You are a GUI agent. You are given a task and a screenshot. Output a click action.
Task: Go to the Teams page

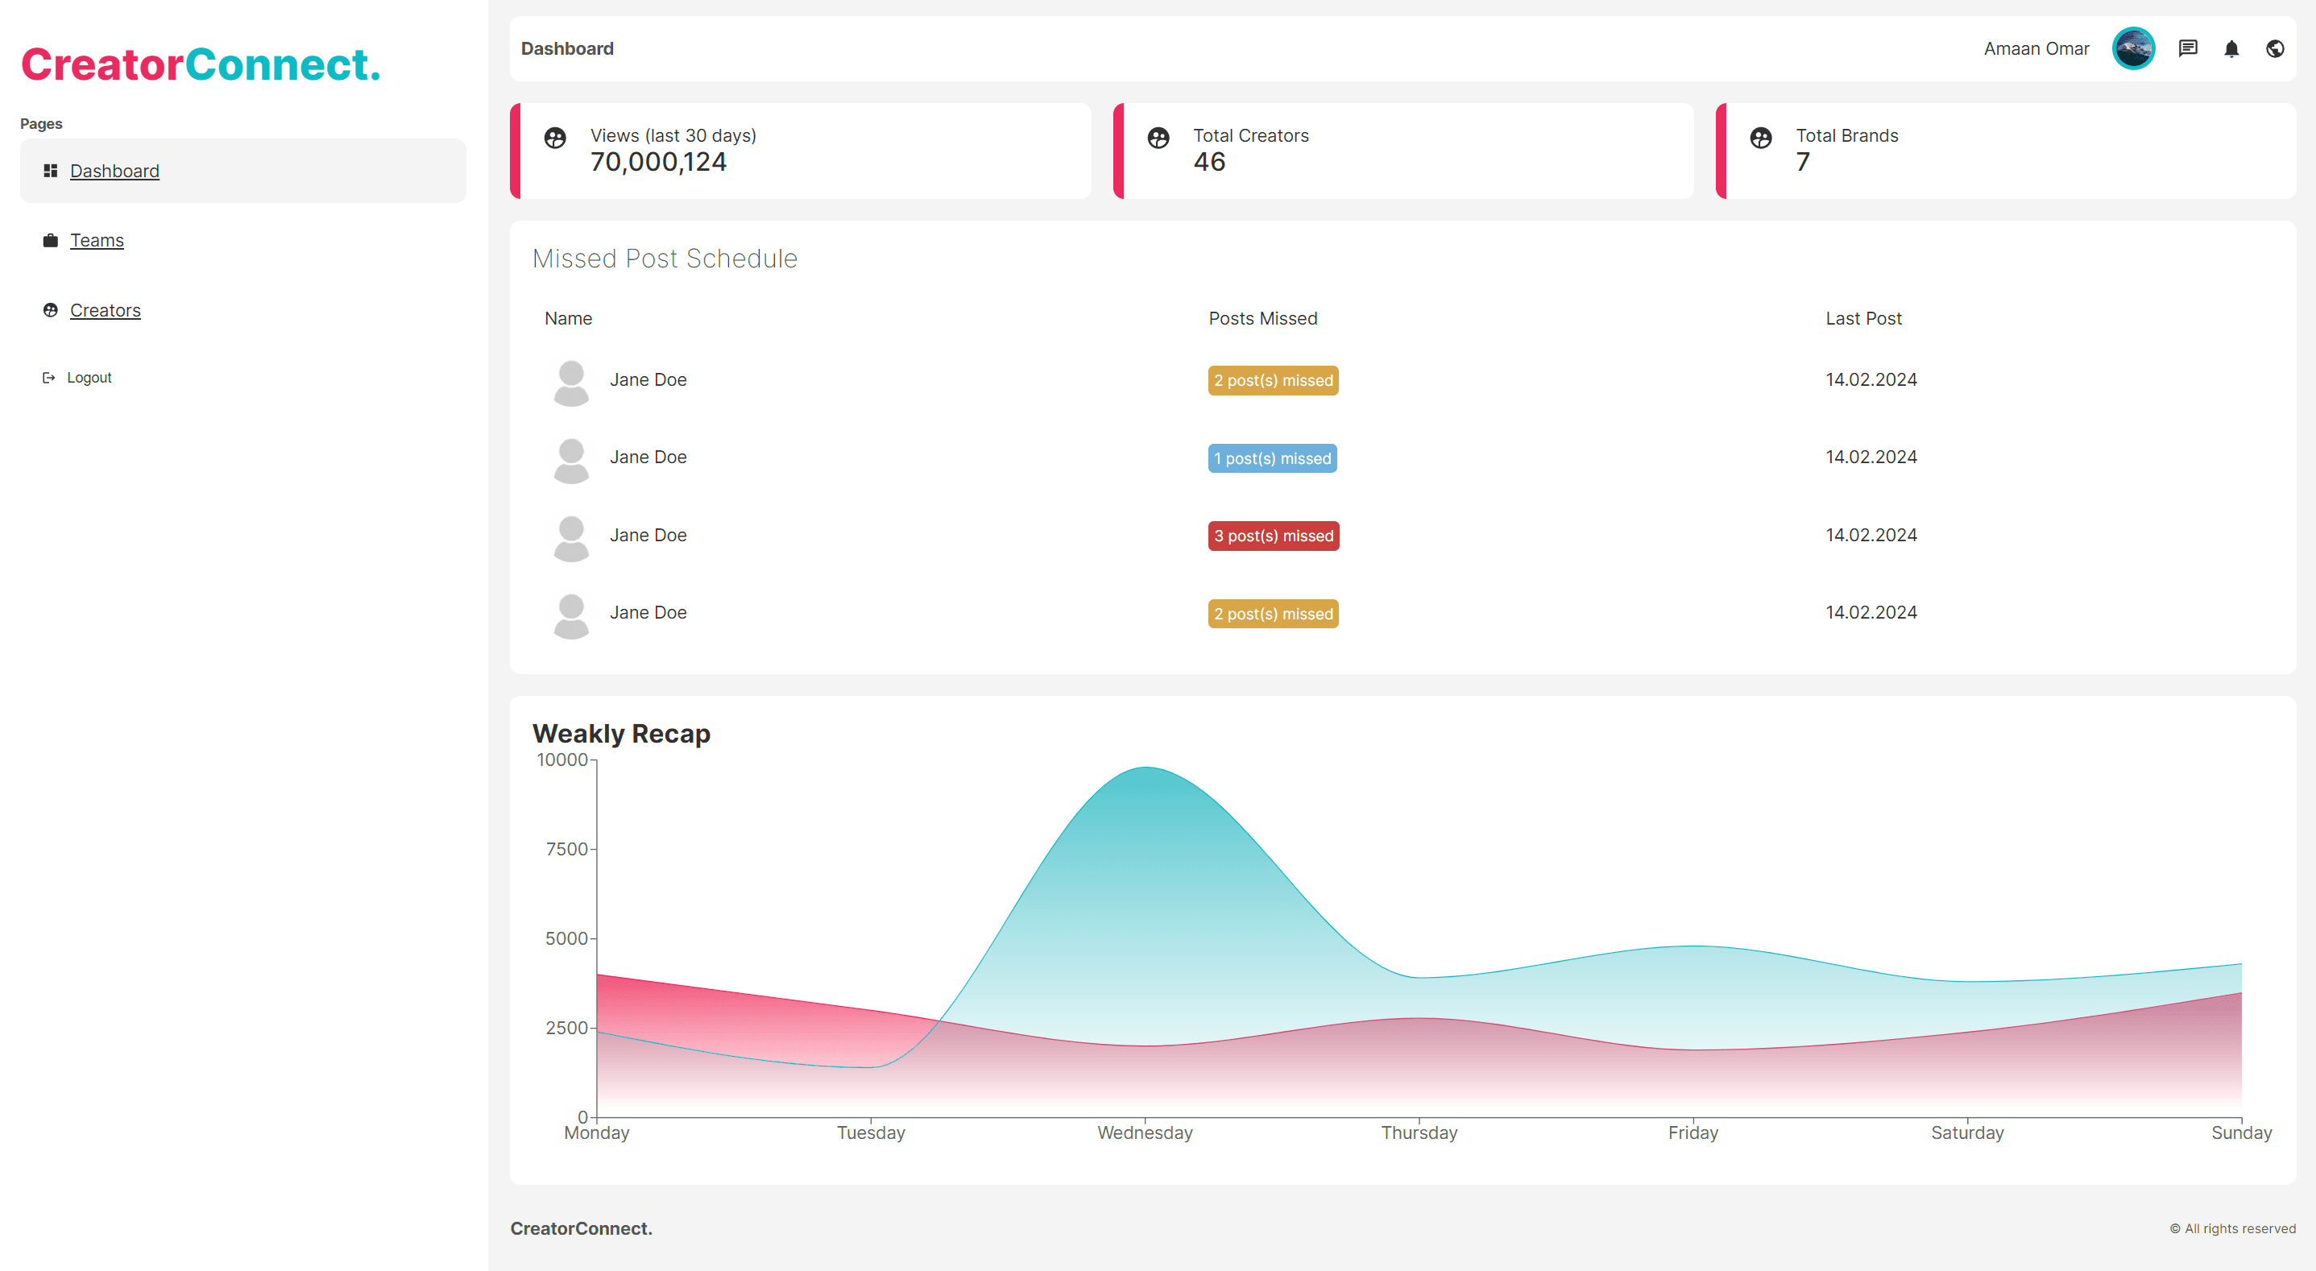pyautogui.click(x=96, y=240)
